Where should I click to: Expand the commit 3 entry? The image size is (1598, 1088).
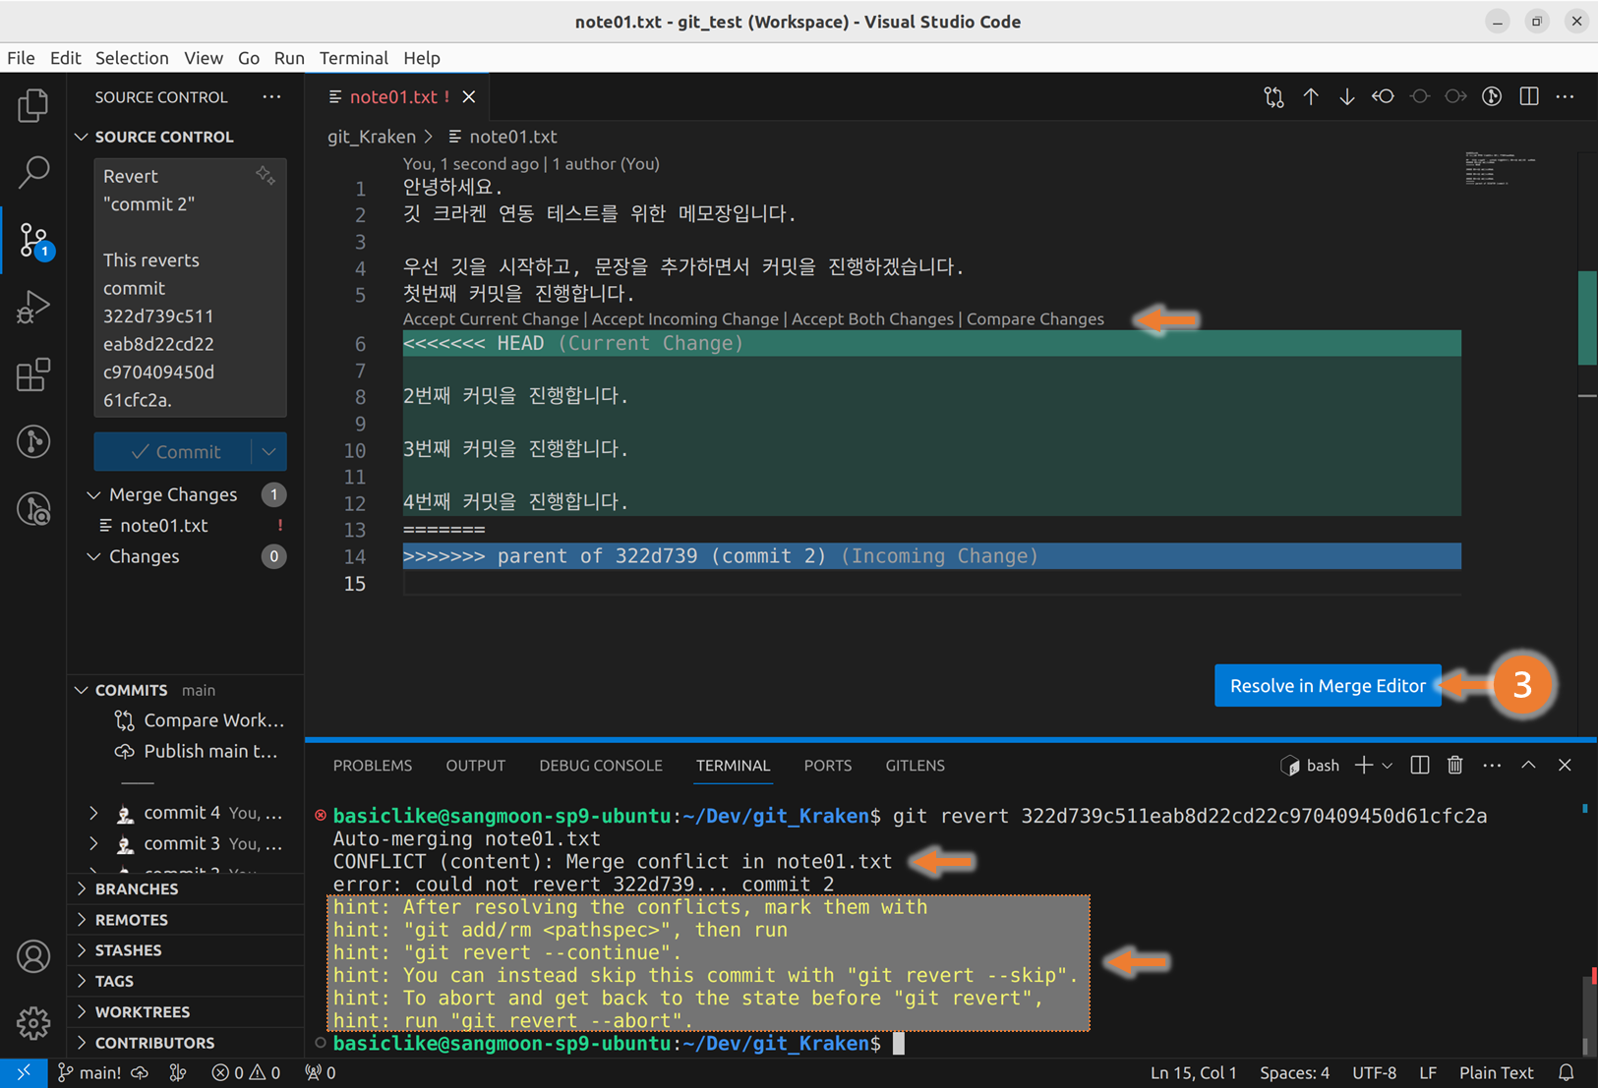pyautogui.click(x=93, y=843)
